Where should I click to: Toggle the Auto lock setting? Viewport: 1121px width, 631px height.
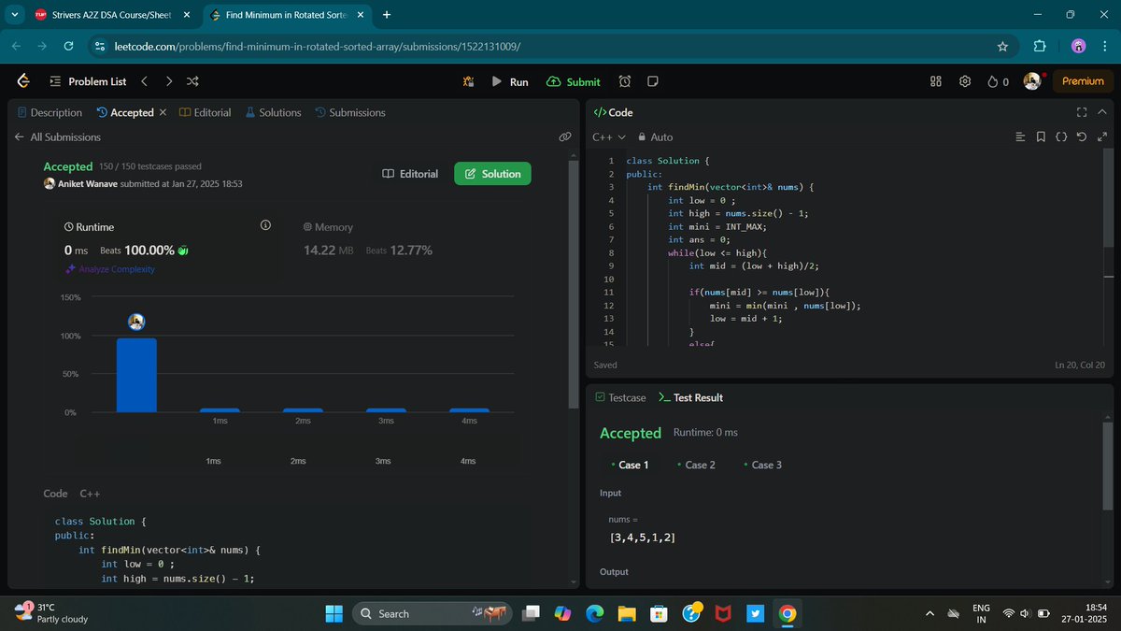click(x=655, y=136)
